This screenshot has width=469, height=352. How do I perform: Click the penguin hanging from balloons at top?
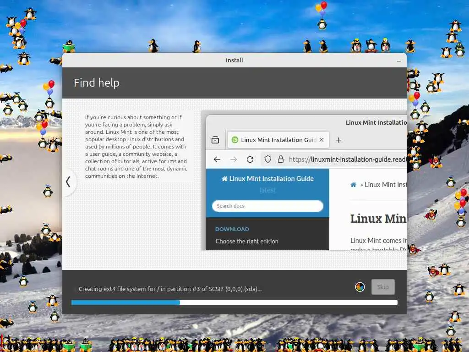[322, 16]
